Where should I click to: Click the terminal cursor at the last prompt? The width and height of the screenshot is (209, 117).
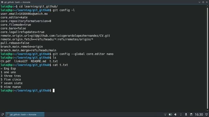coord(54,90)
